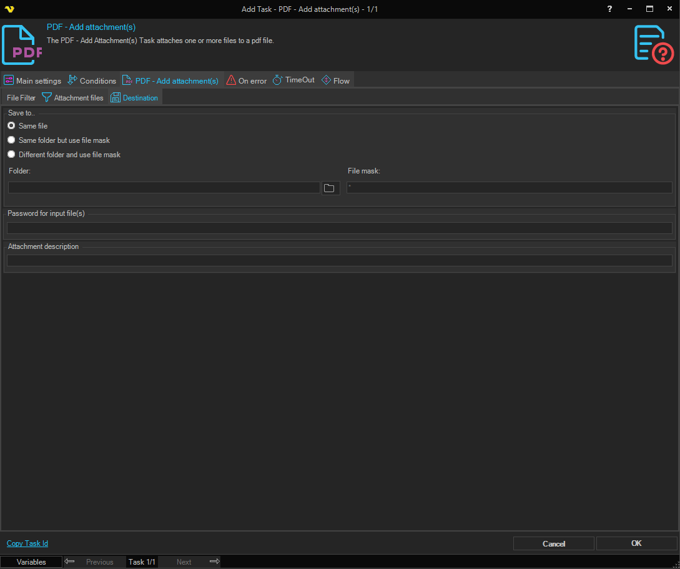
Task: Select Different folder and use file mask
Action: (x=11, y=155)
